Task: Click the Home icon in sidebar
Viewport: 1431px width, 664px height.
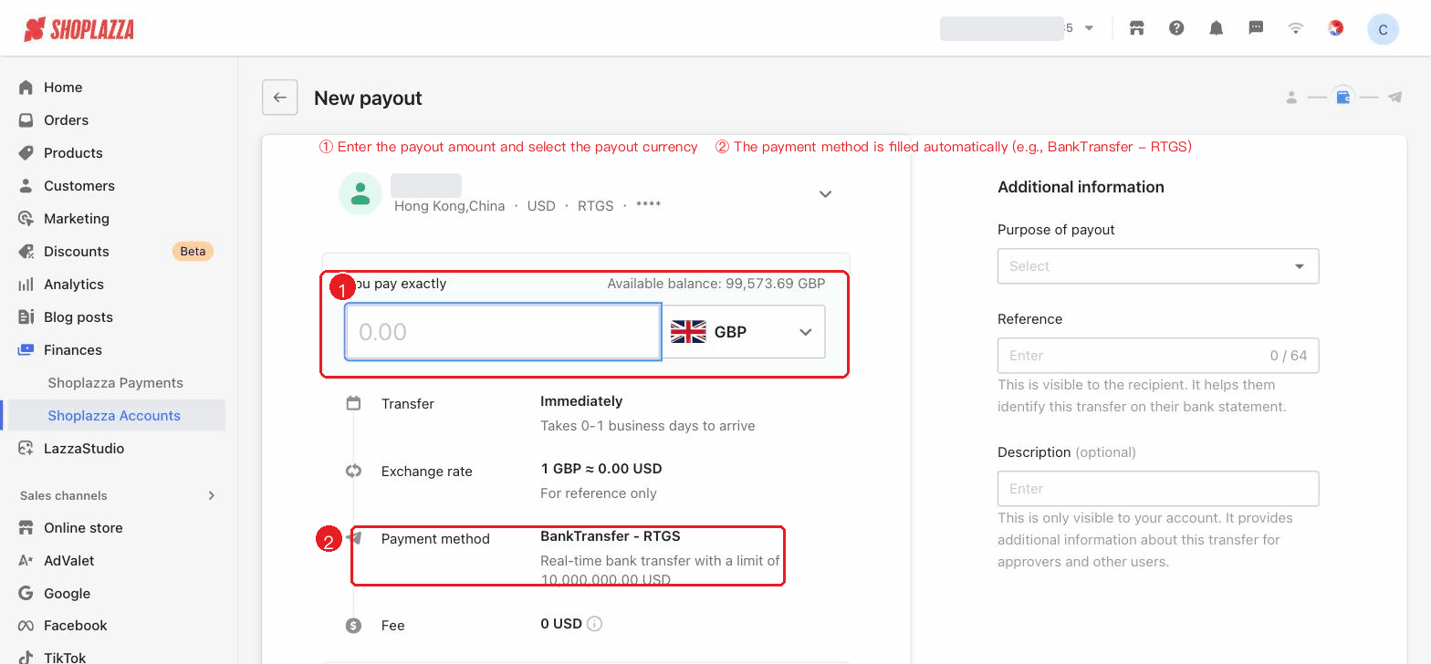Action: (x=26, y=88)
